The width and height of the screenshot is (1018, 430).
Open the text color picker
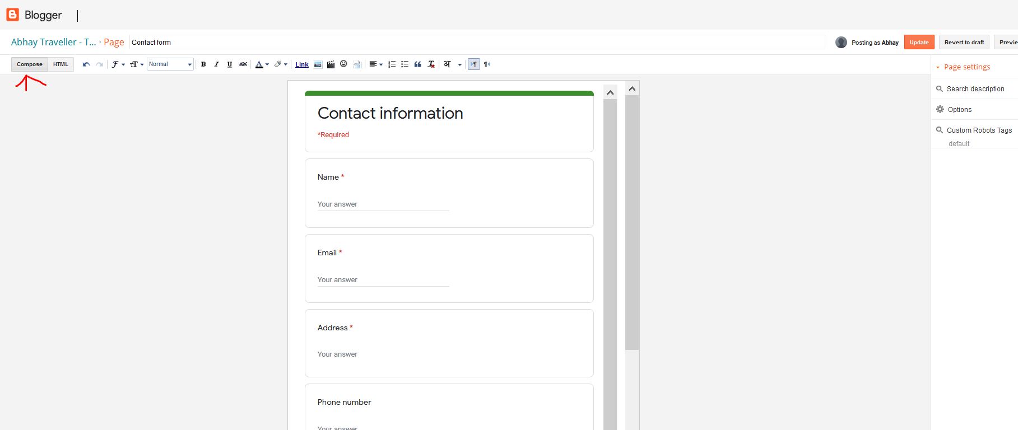click(262, 64)
